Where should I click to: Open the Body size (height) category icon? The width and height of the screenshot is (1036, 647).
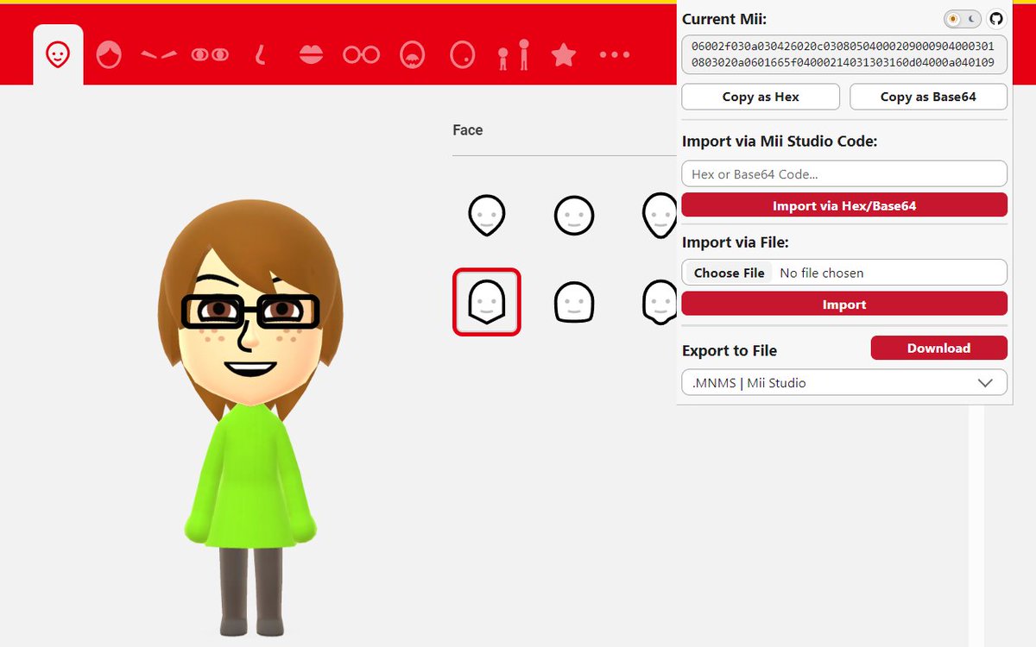point(514,54)
